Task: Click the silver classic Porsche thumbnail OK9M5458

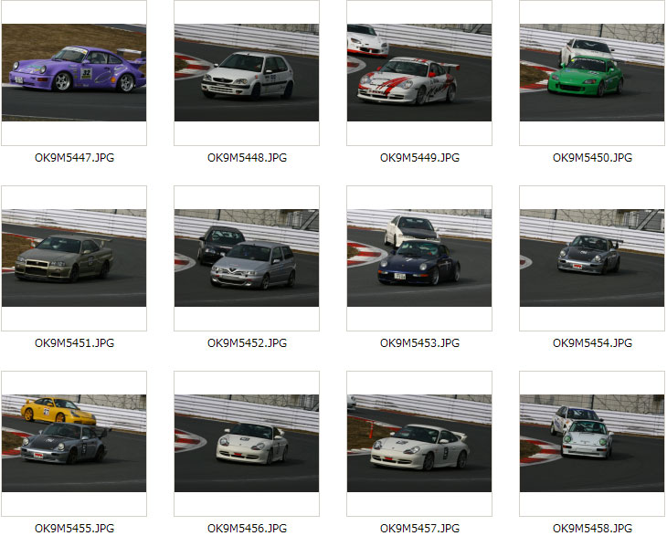Action: click(592, 444)
